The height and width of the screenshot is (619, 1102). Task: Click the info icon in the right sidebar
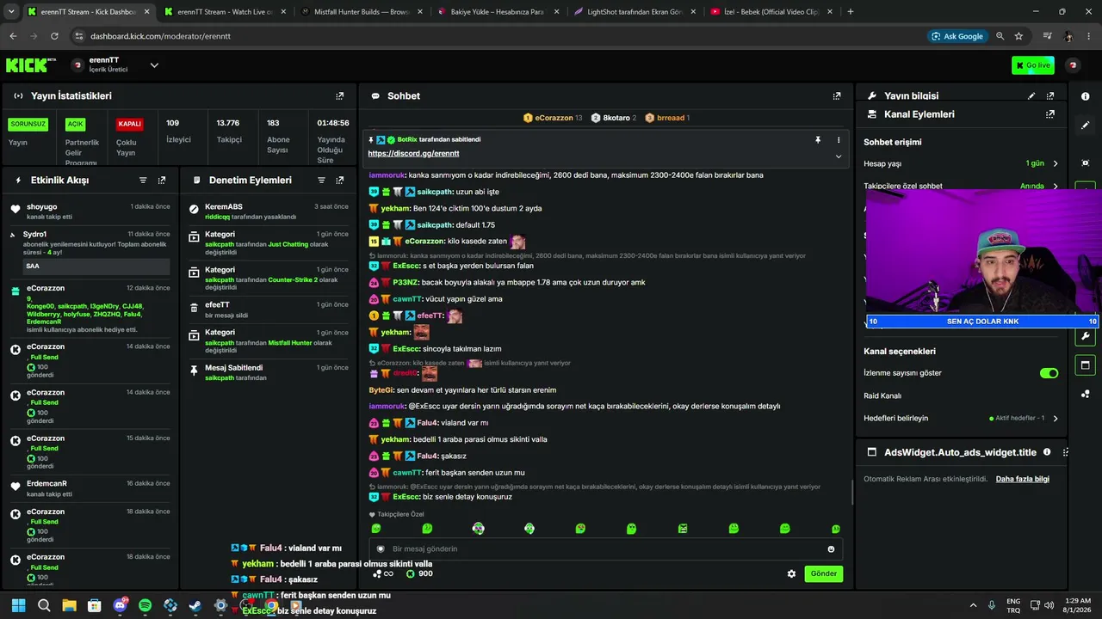pos(1086,96)
